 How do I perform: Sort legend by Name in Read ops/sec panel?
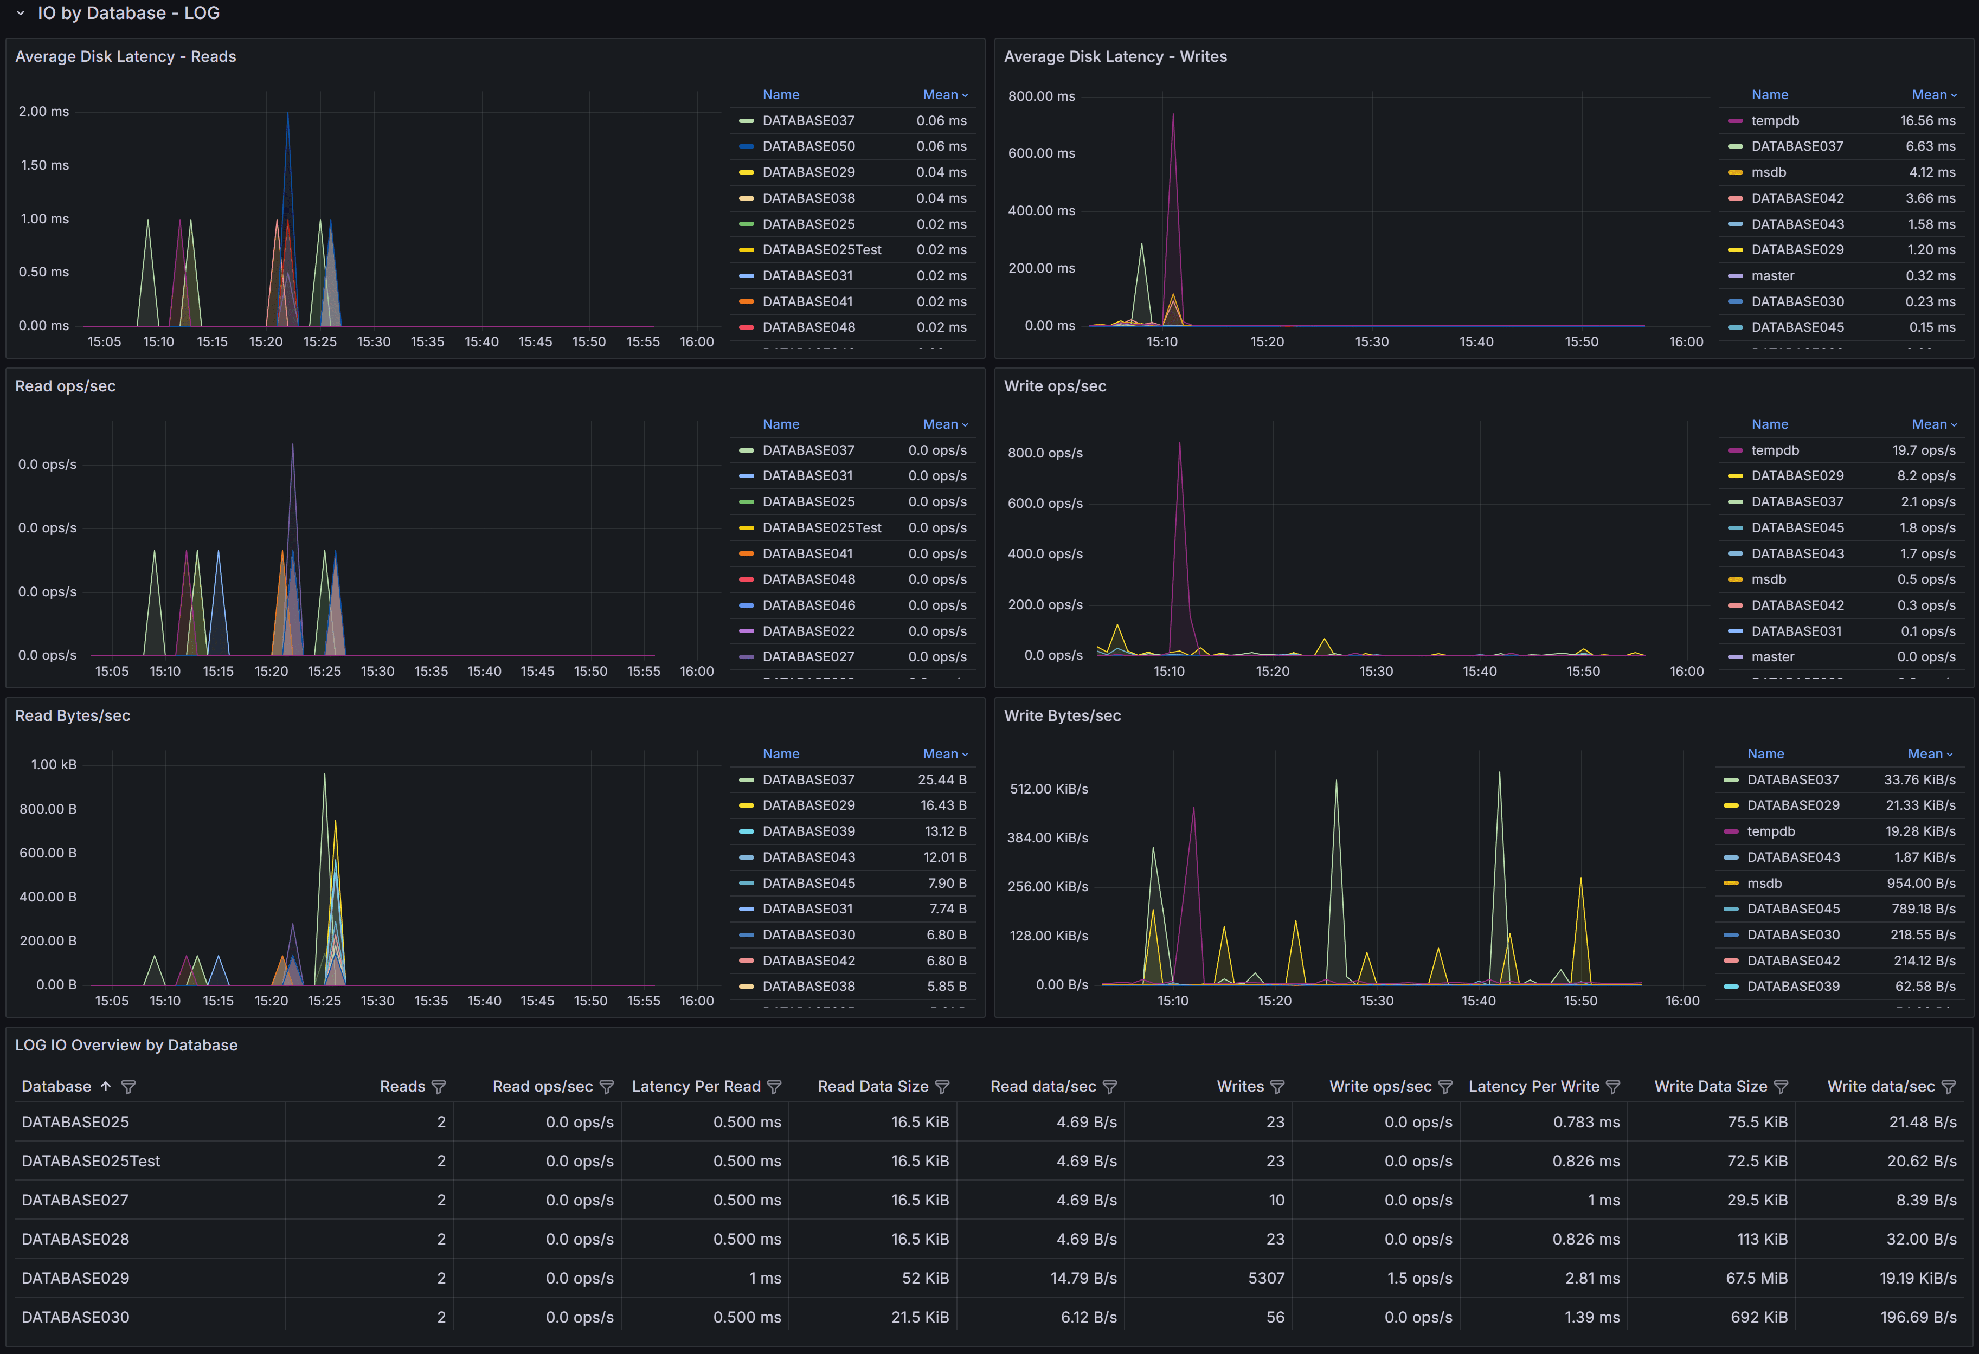coord(781,424)
